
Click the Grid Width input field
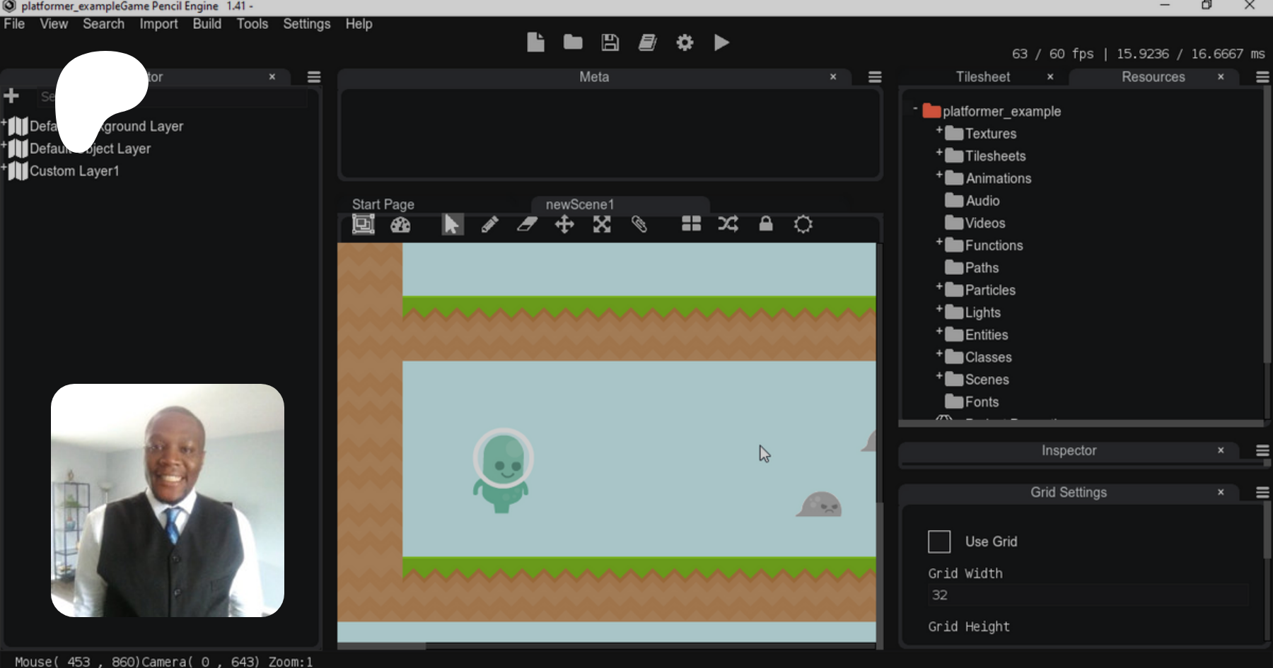pos(1088,595)
